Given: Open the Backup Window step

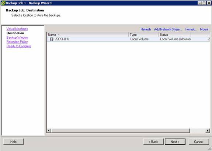Looking at the screenshot, I should click(x=17, y=38).
